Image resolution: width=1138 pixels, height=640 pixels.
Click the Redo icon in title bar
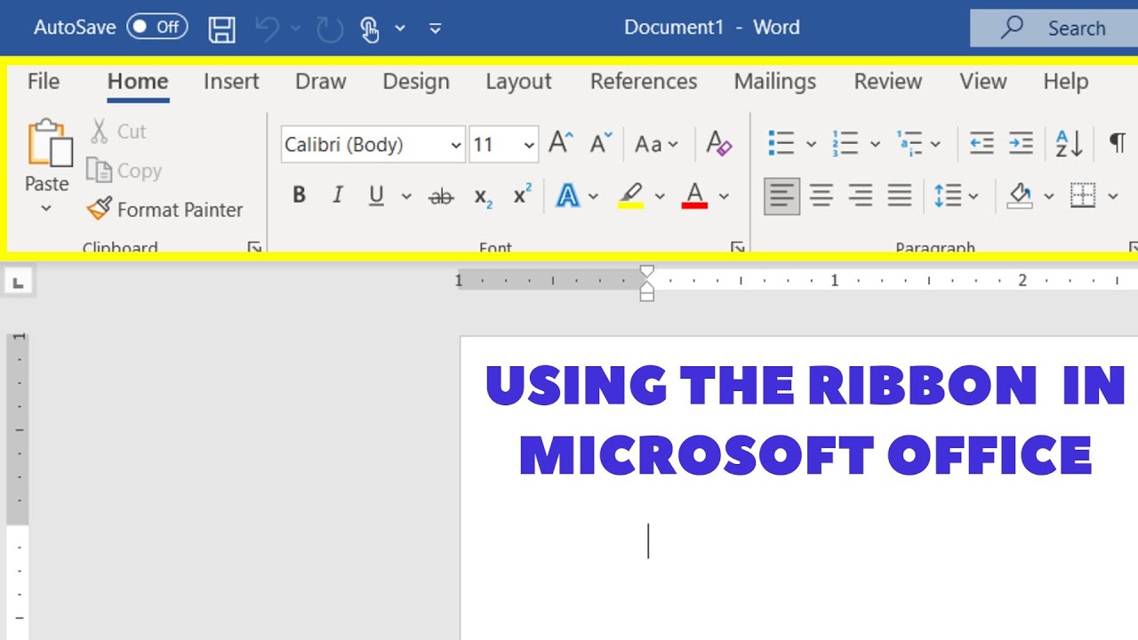(x=330, y=29)
